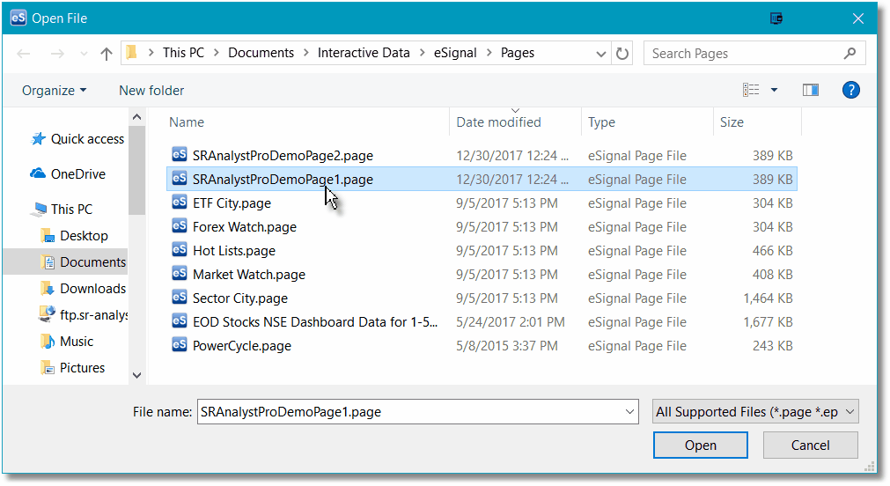Click the Downloads folder icon
The height and width of the screenshot is (486, 890).
[48, 289]
